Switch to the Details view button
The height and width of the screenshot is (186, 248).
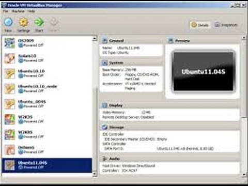(200, 25)
